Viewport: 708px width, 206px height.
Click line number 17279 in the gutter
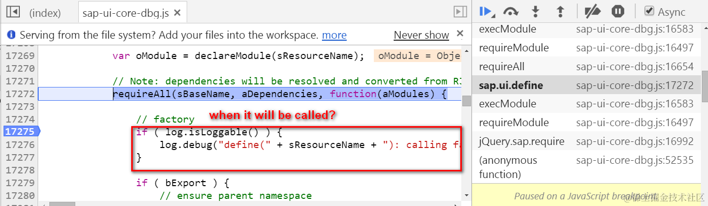tap(20, 183)
